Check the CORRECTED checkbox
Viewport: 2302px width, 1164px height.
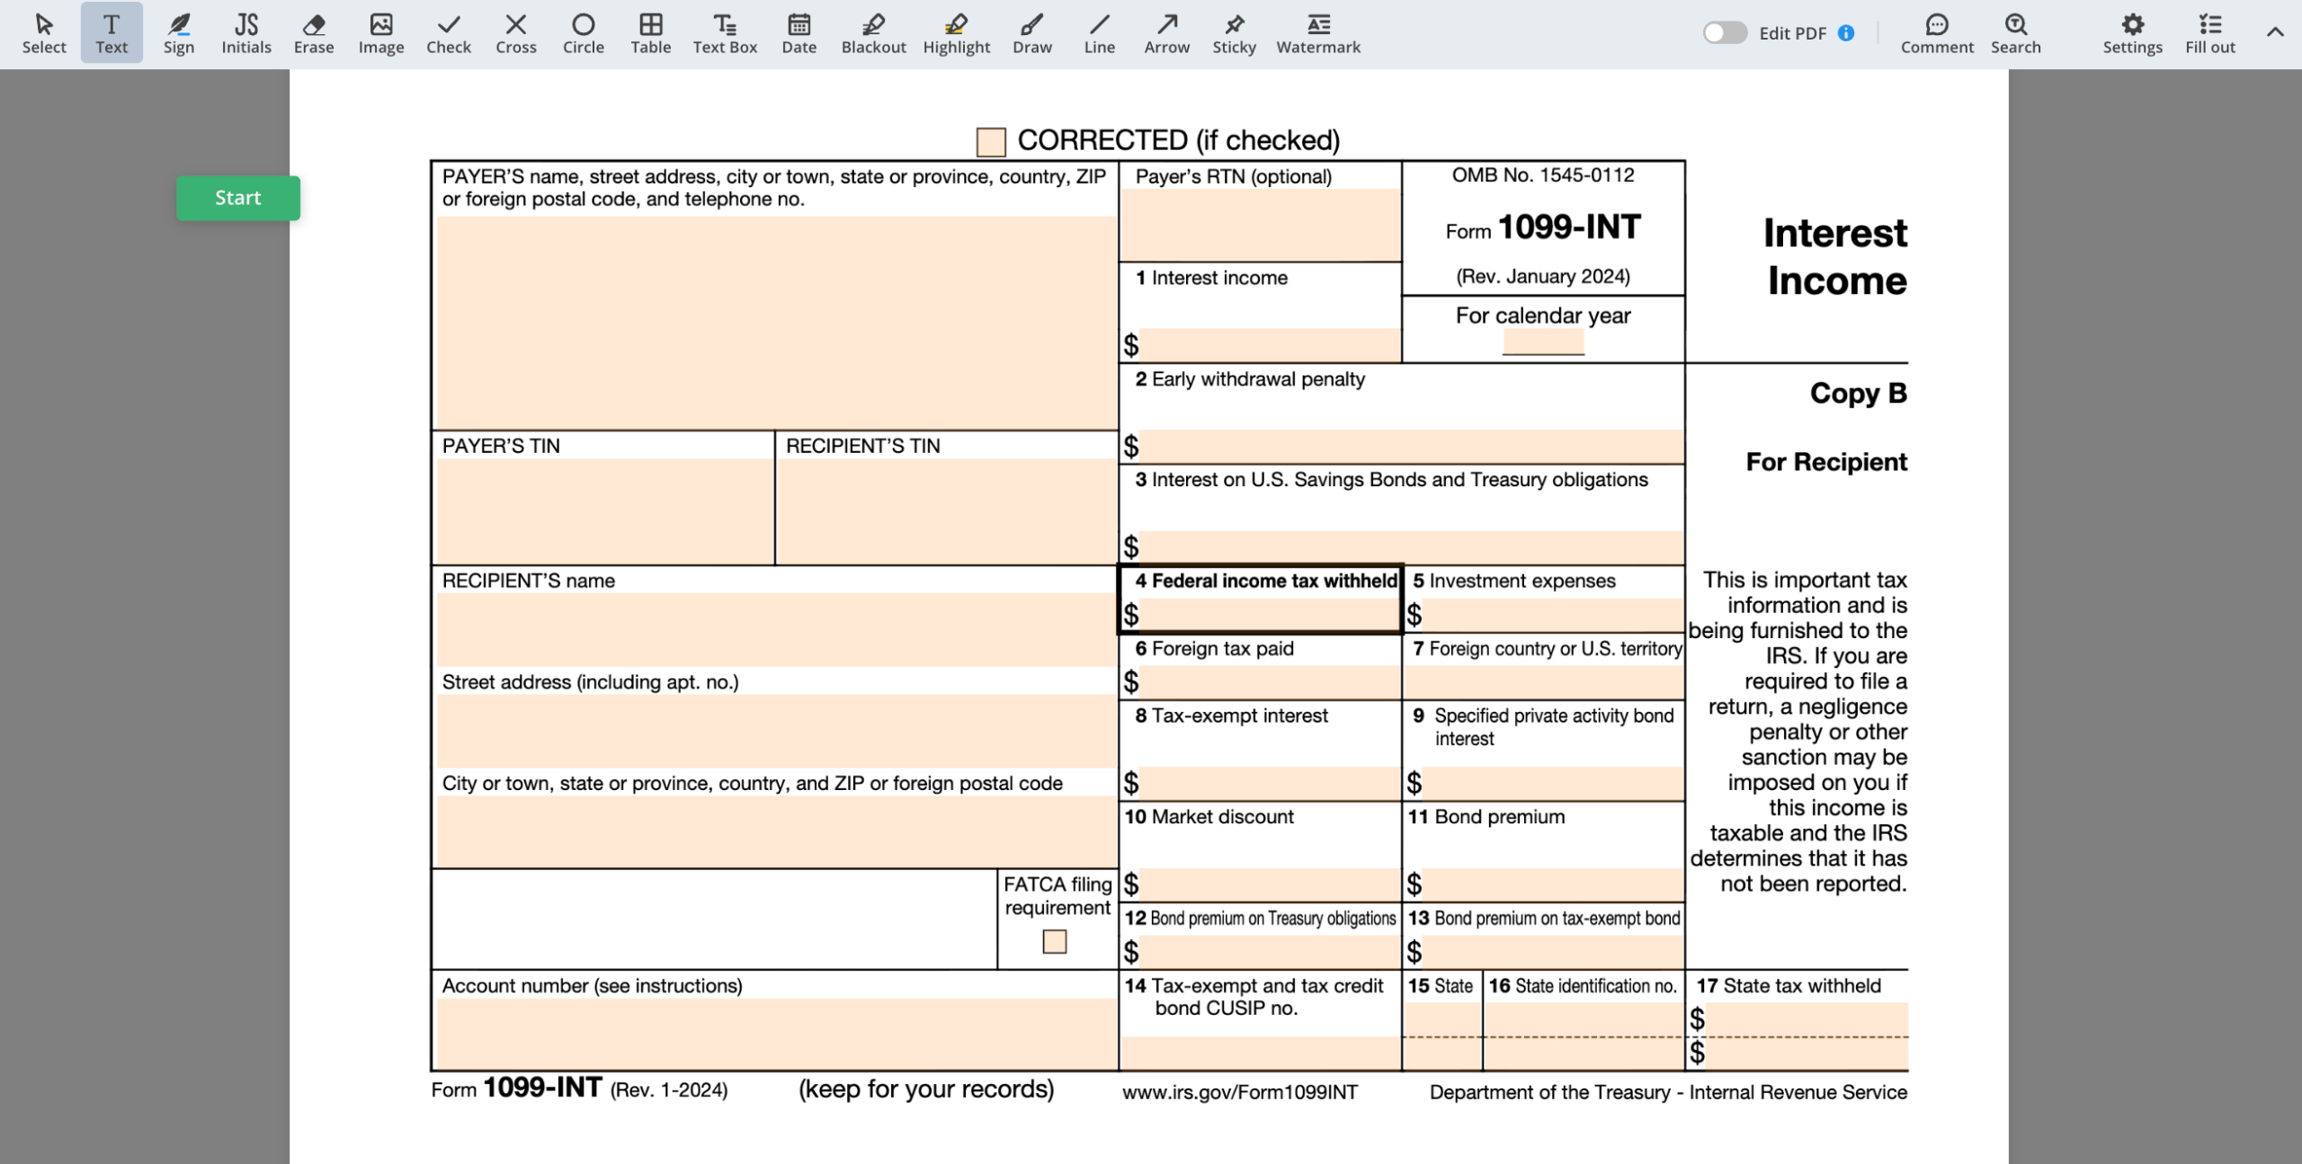pyautogui.click(x=991, y=142)
